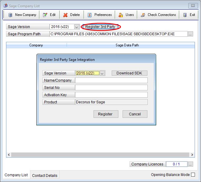Click the Activation Key label

click(59, 95)
